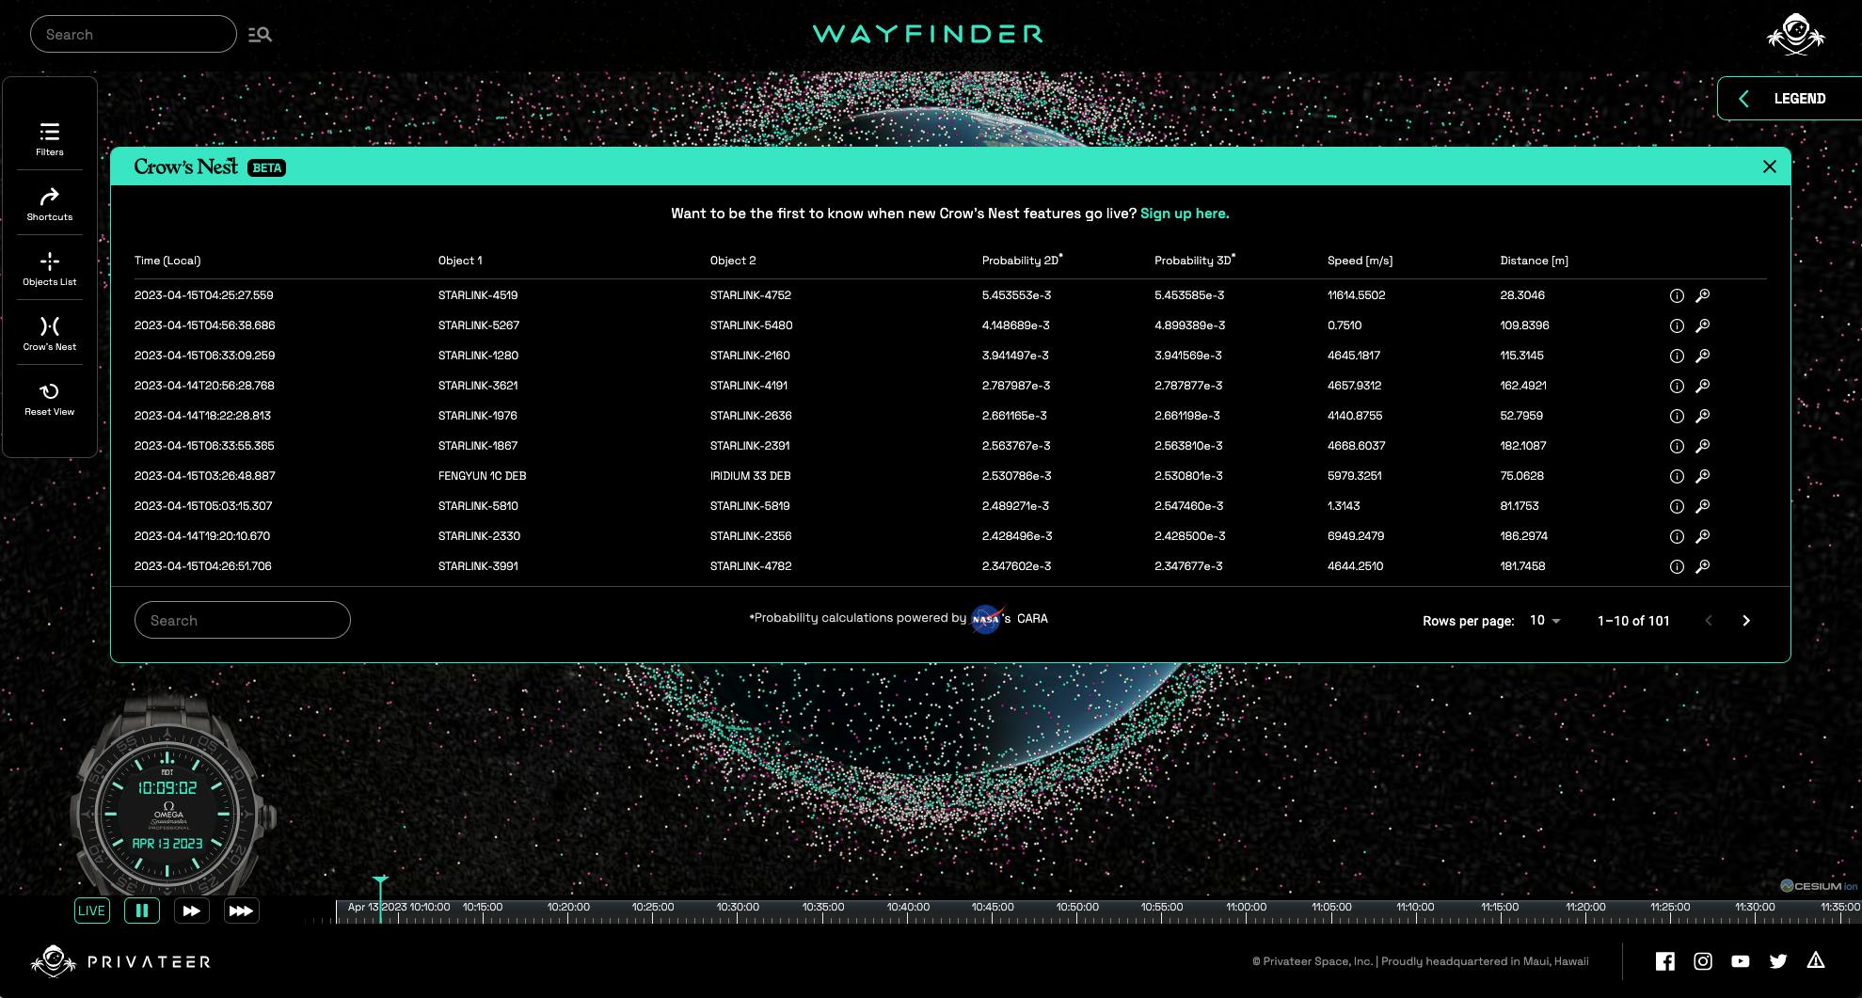
Task: Open the Rows per page dropdown
Action: tap(1543, 621)
